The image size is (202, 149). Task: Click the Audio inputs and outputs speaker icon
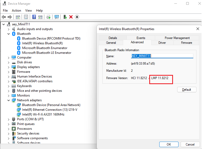13,29
